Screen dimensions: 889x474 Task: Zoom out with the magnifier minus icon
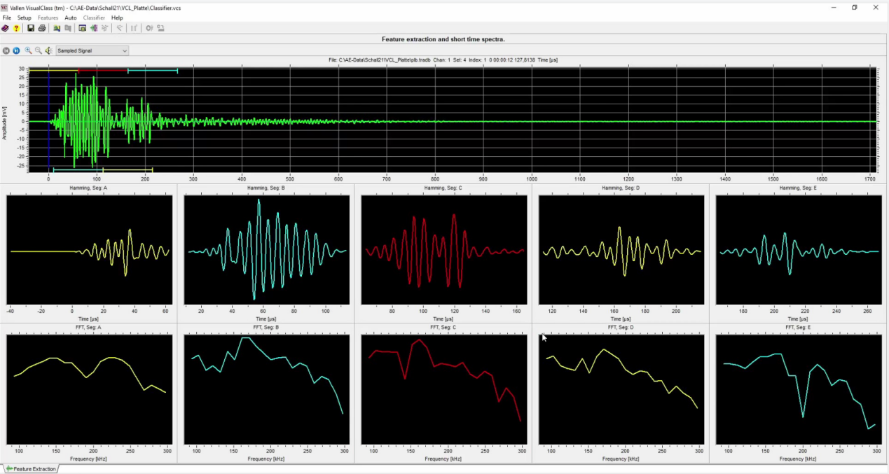click(x=38, y=50)
